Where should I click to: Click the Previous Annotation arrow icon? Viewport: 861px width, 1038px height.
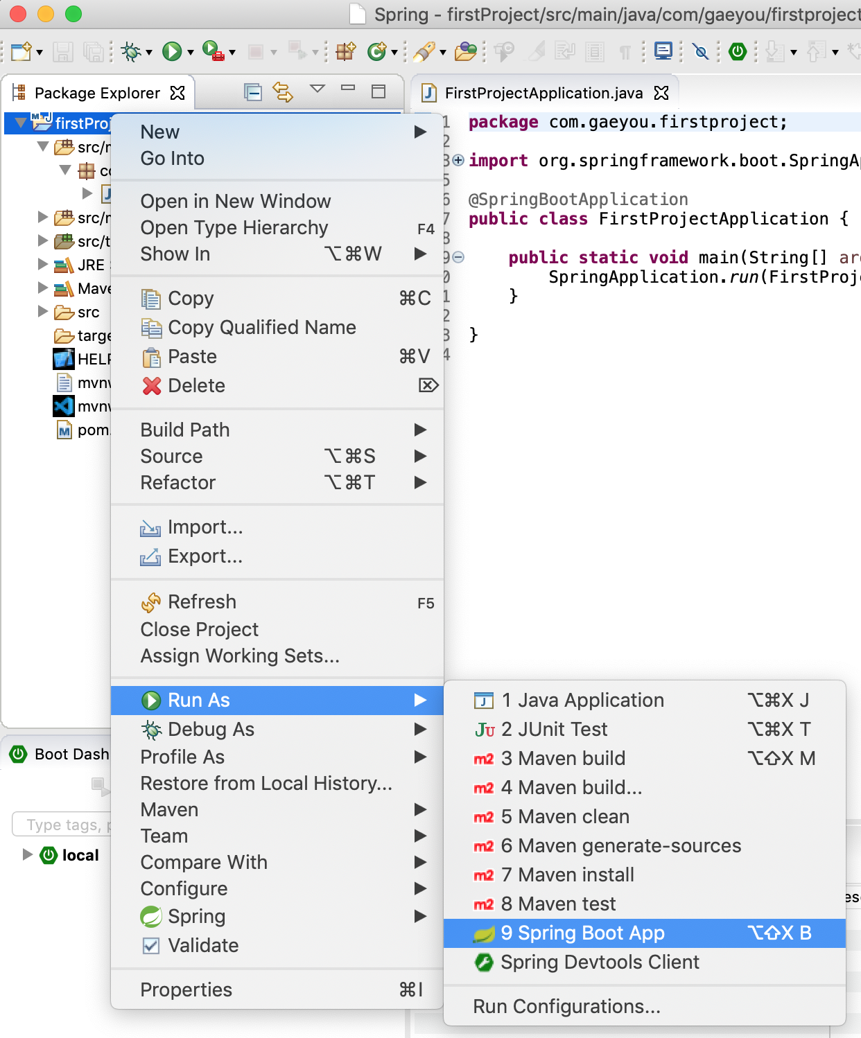(x=817, y=51)
